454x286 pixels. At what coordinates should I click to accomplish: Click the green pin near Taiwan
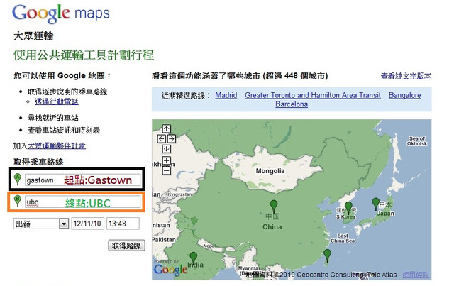pos(327,255)
